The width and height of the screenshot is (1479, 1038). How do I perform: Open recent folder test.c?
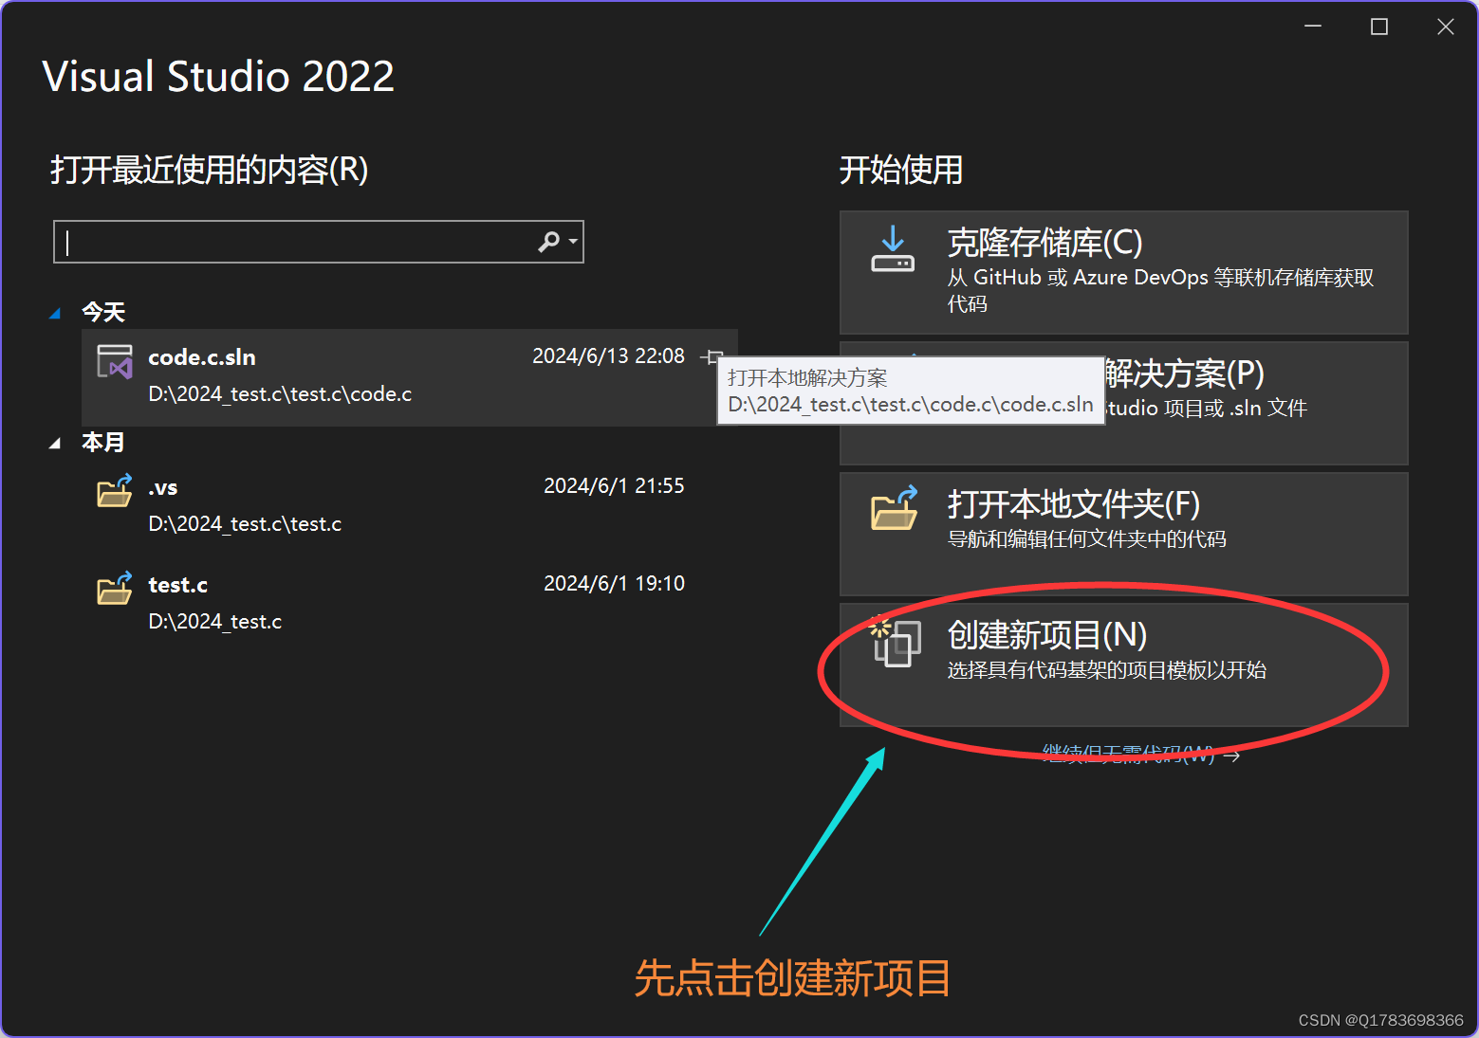pos(410,605)
